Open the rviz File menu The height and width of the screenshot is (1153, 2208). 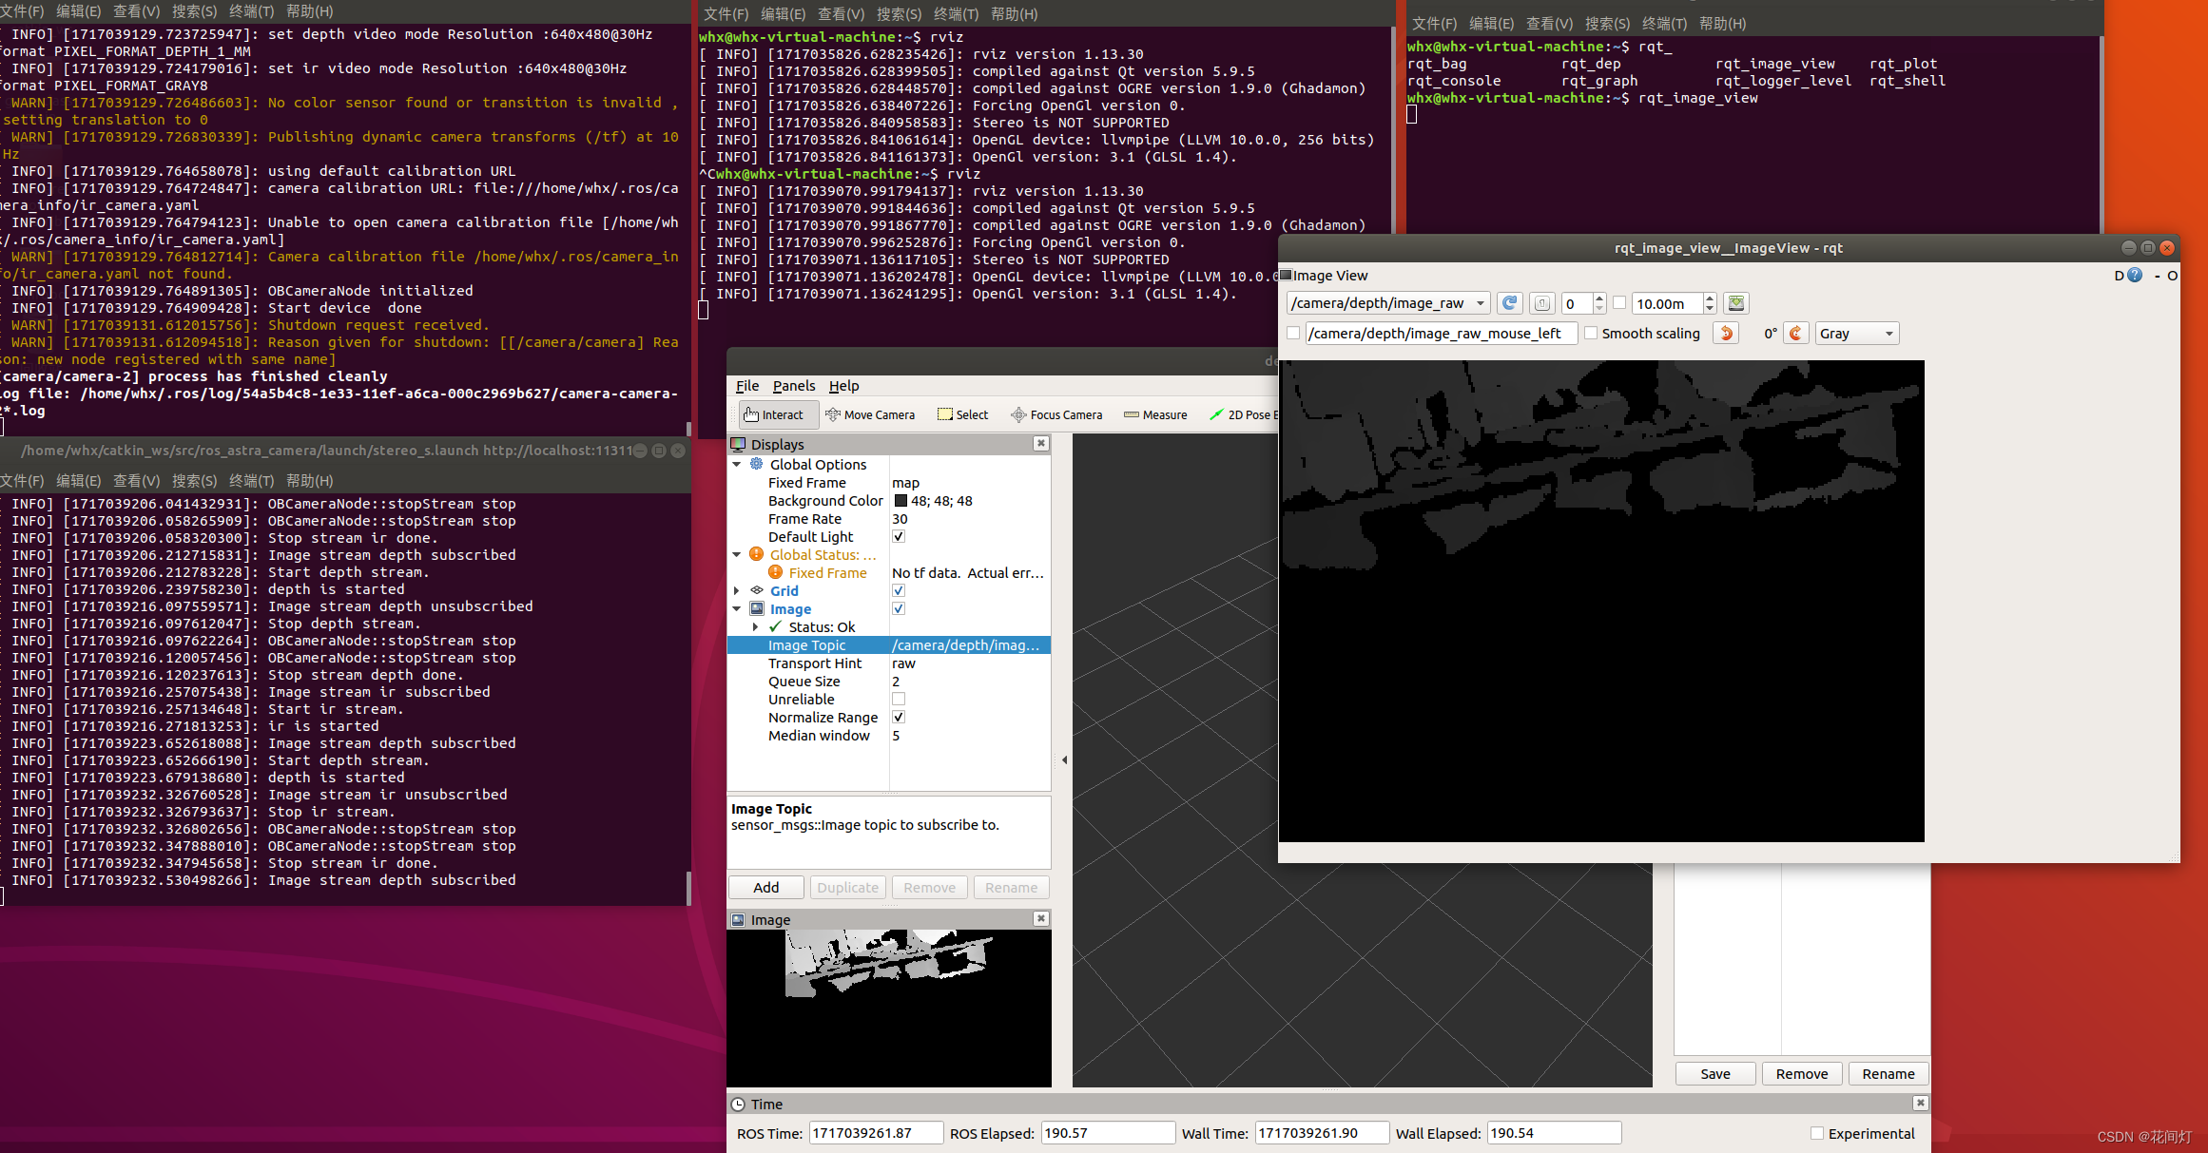tap(747, 386)
